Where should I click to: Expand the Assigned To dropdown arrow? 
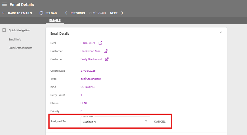pyautogui.click(x=146, y=121)
